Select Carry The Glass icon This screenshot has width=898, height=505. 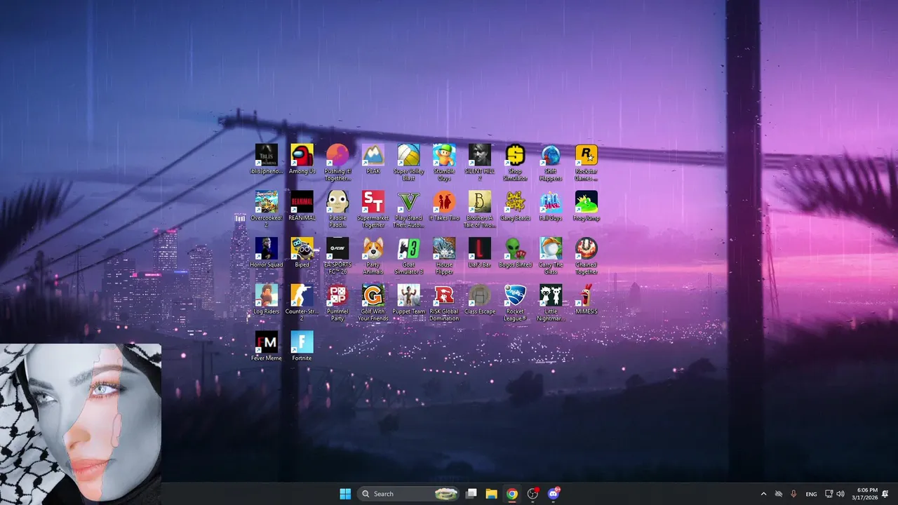[x=551, y=256]
